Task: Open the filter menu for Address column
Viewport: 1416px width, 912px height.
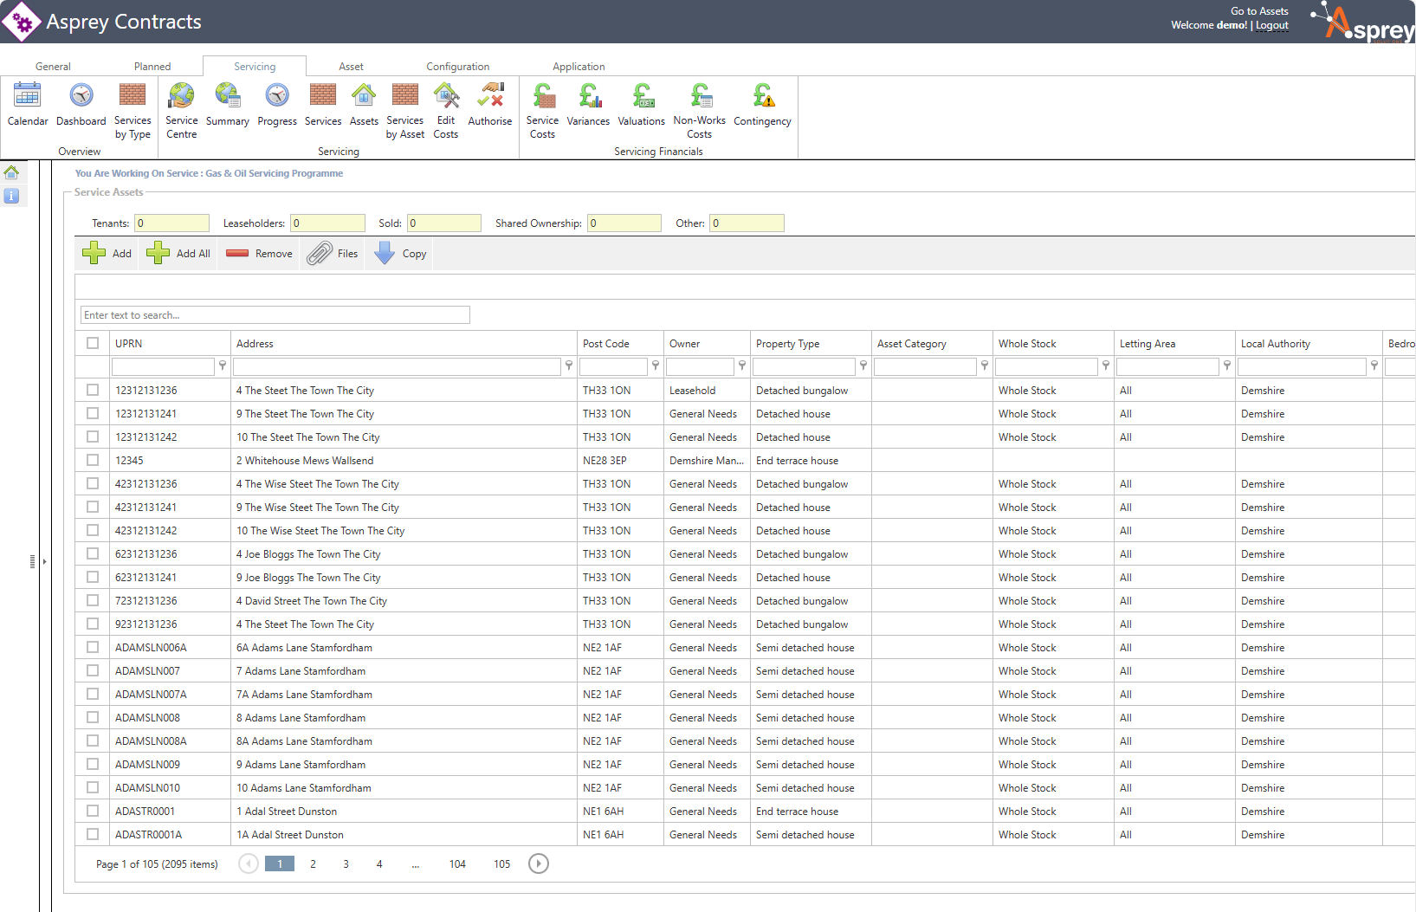Action: pyautogui.click(x=569, y=366)
